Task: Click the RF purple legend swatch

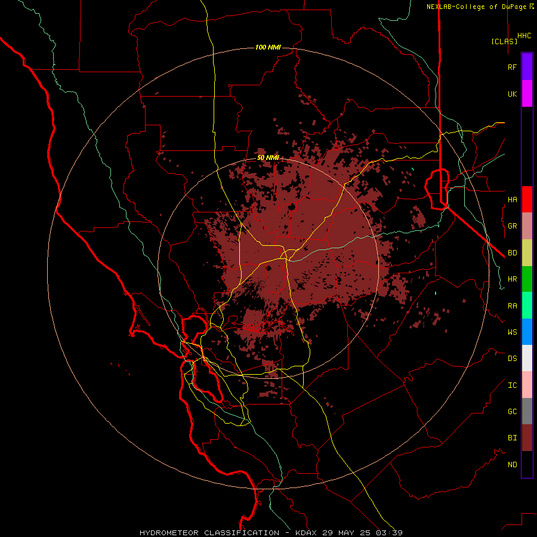Action: pos(527,67)
